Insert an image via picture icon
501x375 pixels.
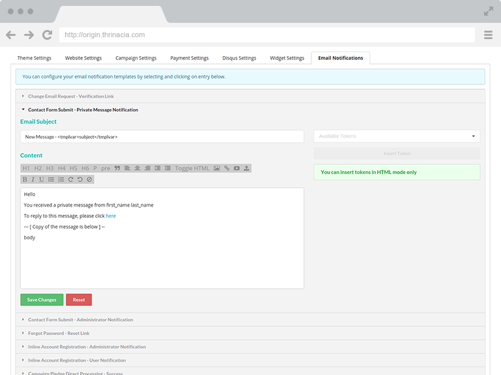coord(217,168)
